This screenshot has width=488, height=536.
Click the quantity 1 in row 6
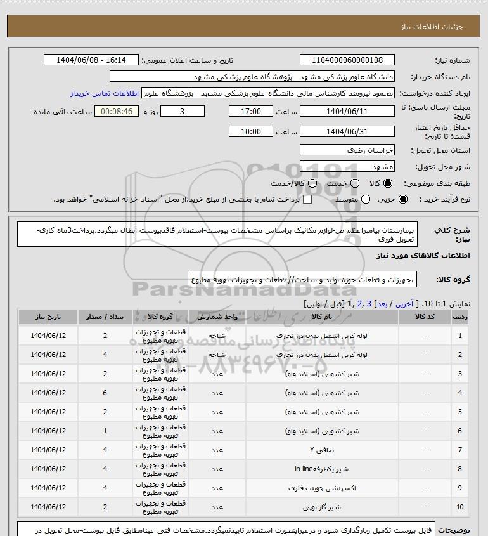click(105, 431)
